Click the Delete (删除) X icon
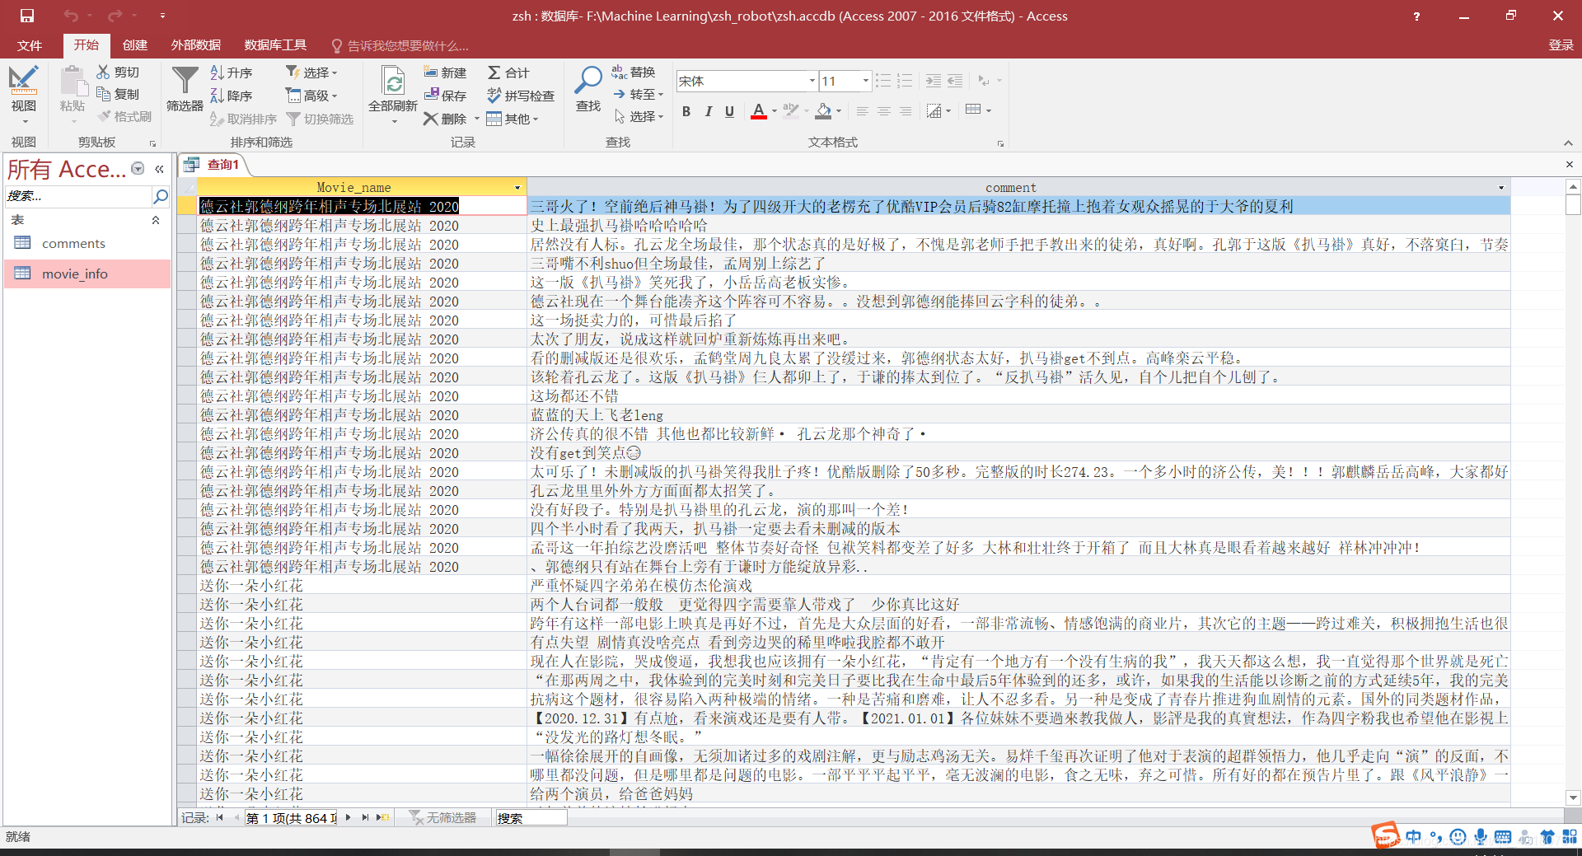This screenshot has width=1582, height=856. coord(430,119)
